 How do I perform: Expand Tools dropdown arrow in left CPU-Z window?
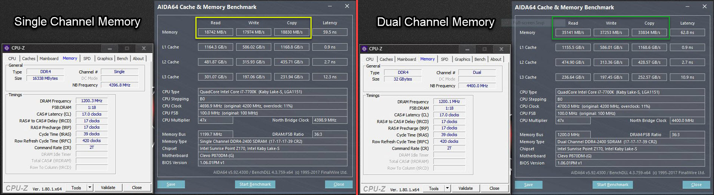(x=90, y=188)
